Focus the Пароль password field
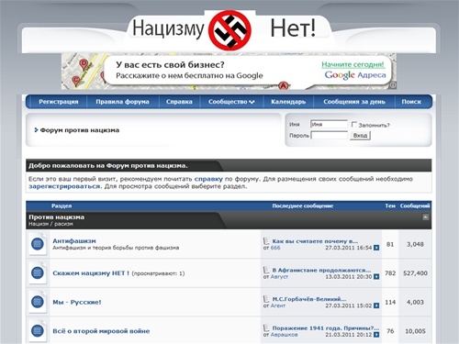The image size is (459, 344). 329,136
